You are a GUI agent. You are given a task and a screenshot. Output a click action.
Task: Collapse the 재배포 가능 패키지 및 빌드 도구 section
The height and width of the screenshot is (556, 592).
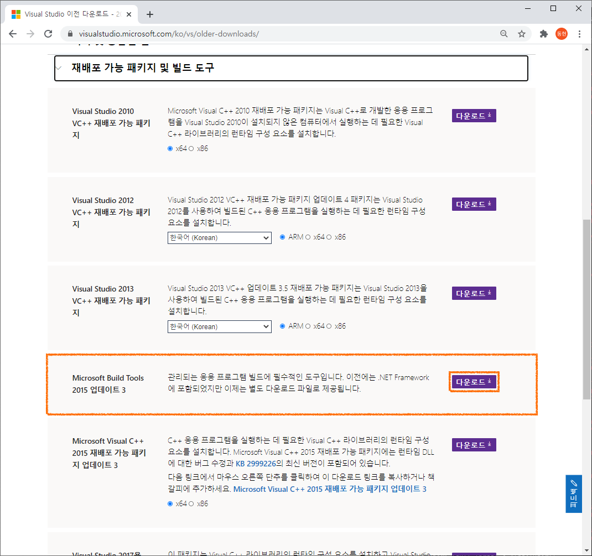click(291, 68)
